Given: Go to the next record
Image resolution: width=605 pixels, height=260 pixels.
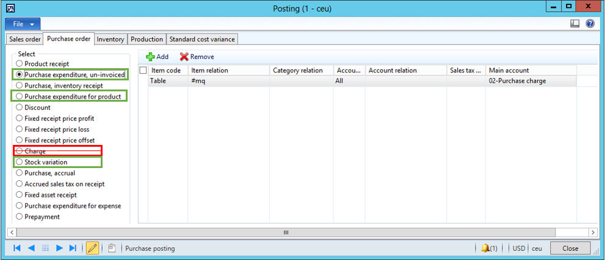Looking at the screenshot, I should coord(59,248).
